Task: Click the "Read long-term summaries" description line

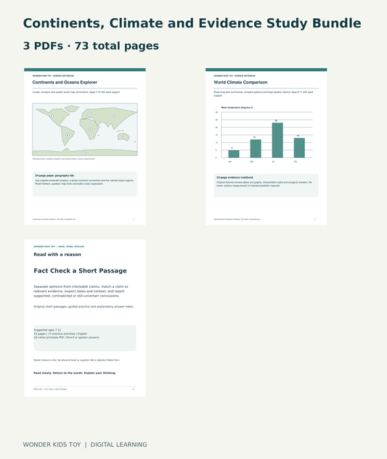Action: point(264,94)
